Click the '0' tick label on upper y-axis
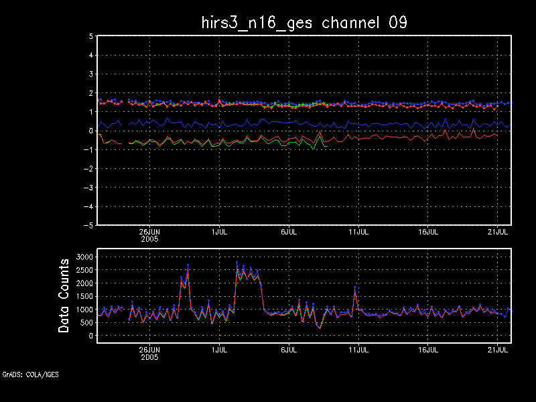This screenshot has width=536, height=402. pyautogui.click(x=90, y=131)
